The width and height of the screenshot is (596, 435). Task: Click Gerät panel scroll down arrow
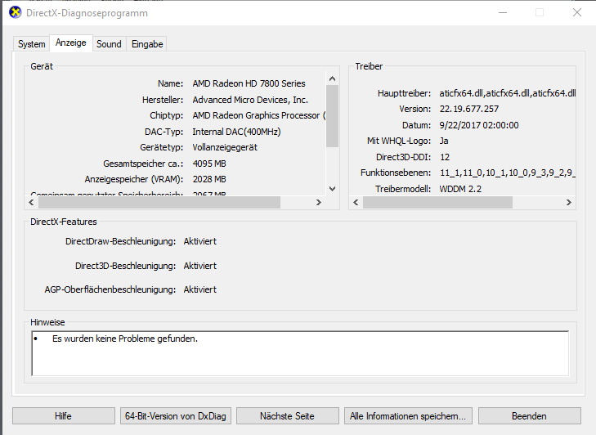click(332, 189)
